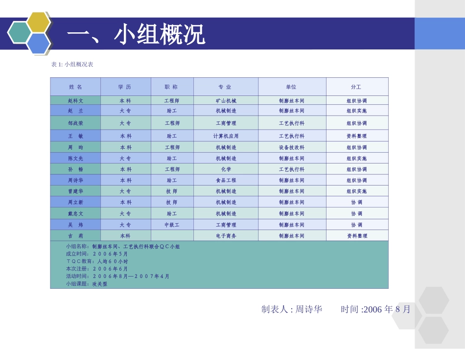Click the 单位 column header
This screenshot has width=465, height=349.
pos(292,87)
